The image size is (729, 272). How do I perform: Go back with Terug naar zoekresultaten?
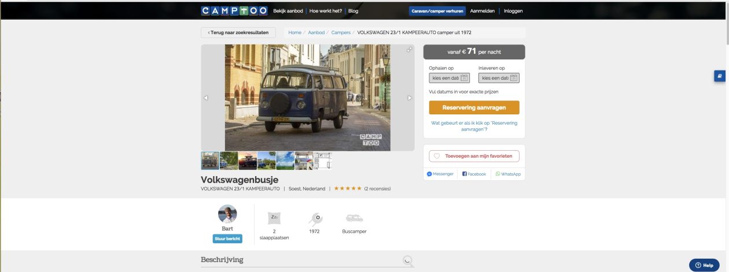[x=238, y=33]
